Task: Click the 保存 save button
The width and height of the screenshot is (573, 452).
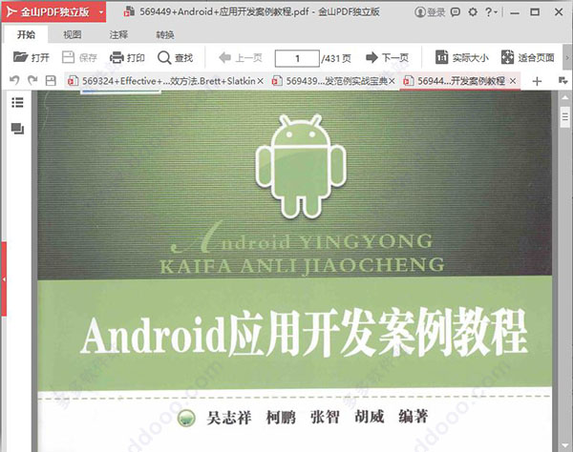Action: tap(79, 57)
